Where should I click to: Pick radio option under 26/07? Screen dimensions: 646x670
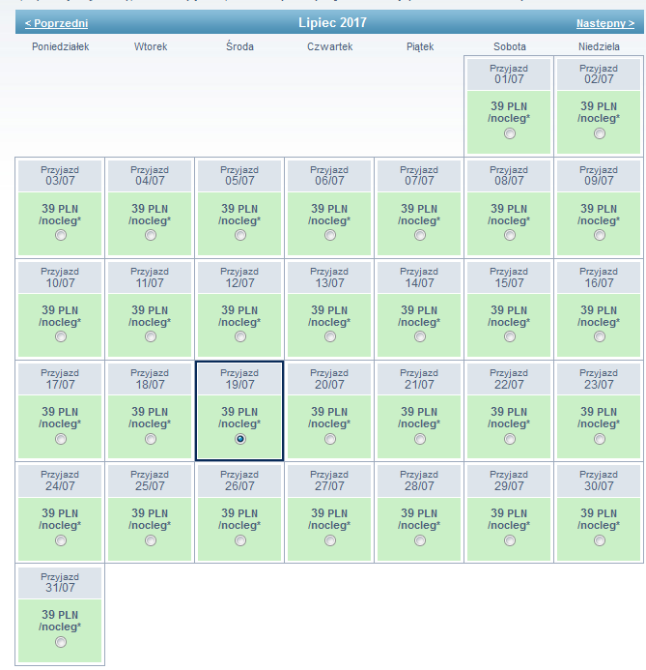(240, 540)
